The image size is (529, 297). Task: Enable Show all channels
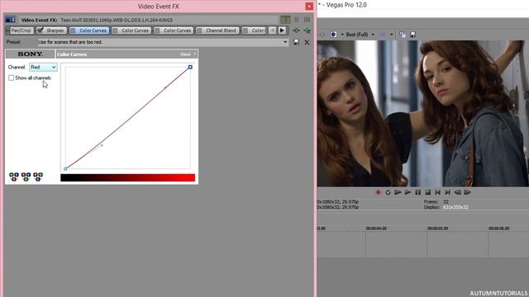click(11, 78)
